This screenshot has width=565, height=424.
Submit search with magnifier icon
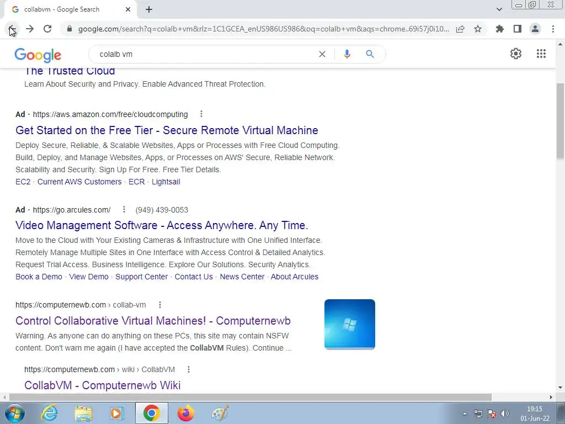370,54
